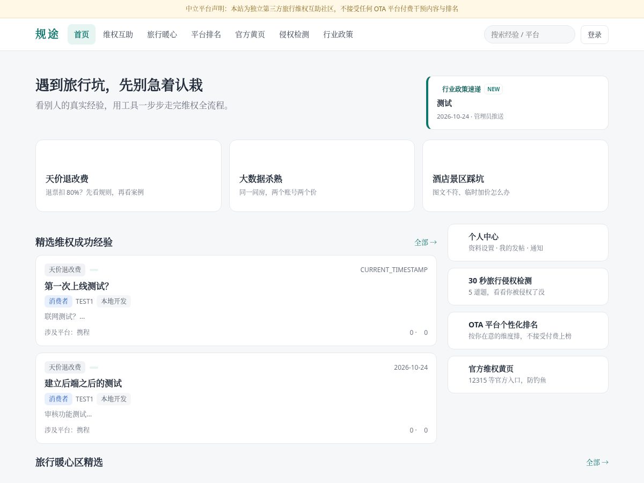This screenshot has width=644, height=483.
Task: Open the OTA 平台个性化排名 sidebar card
Action: click(528, 331)
